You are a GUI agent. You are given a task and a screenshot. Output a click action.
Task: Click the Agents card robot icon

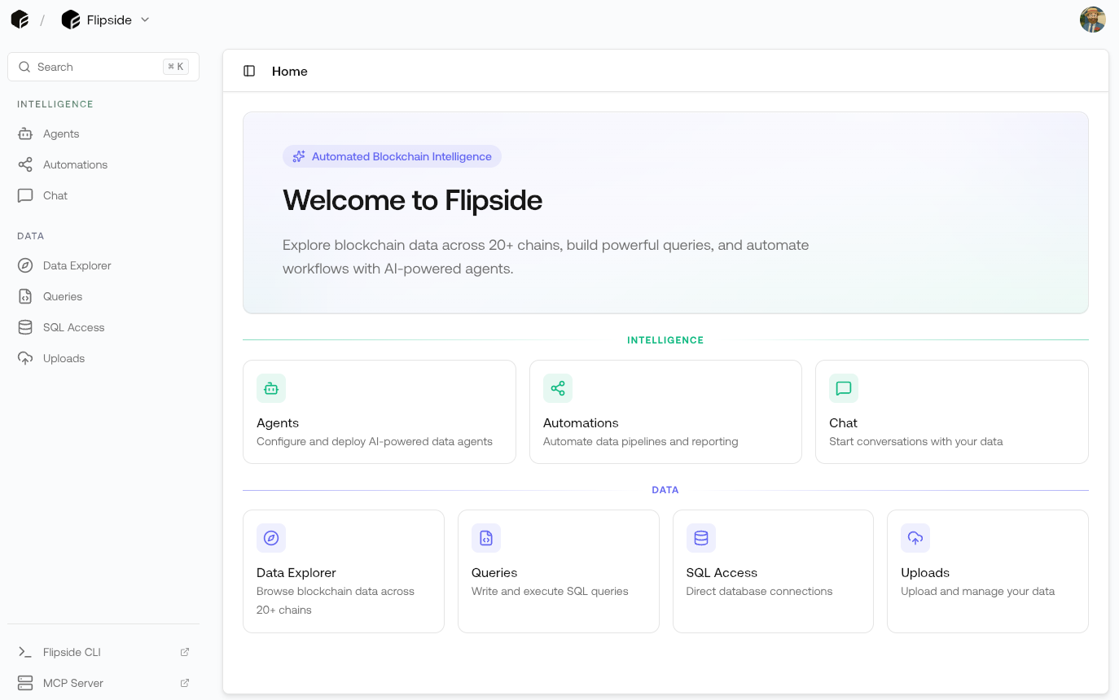[271, 388]
